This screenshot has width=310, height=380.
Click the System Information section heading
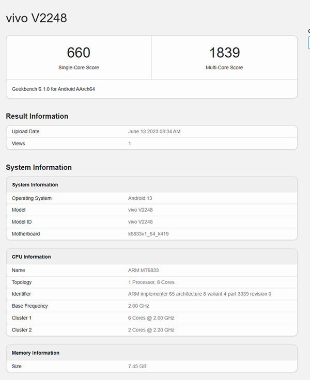(39, 167)
